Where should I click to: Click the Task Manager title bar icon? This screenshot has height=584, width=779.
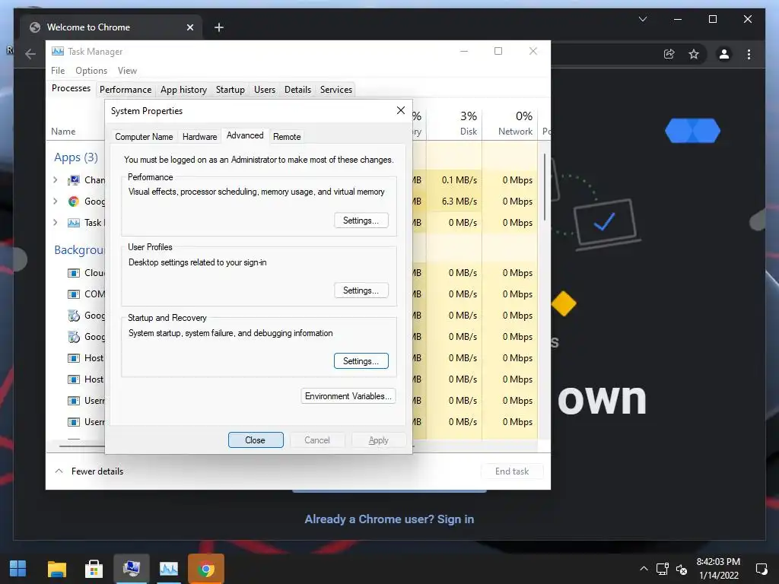(58, 51)
